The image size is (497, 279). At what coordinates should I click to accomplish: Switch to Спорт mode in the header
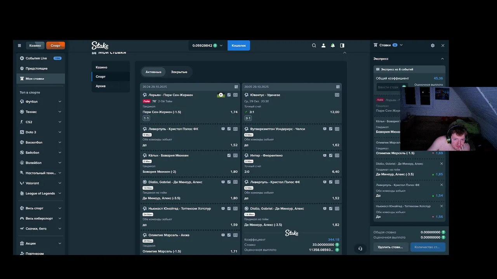tap(56, 45)
